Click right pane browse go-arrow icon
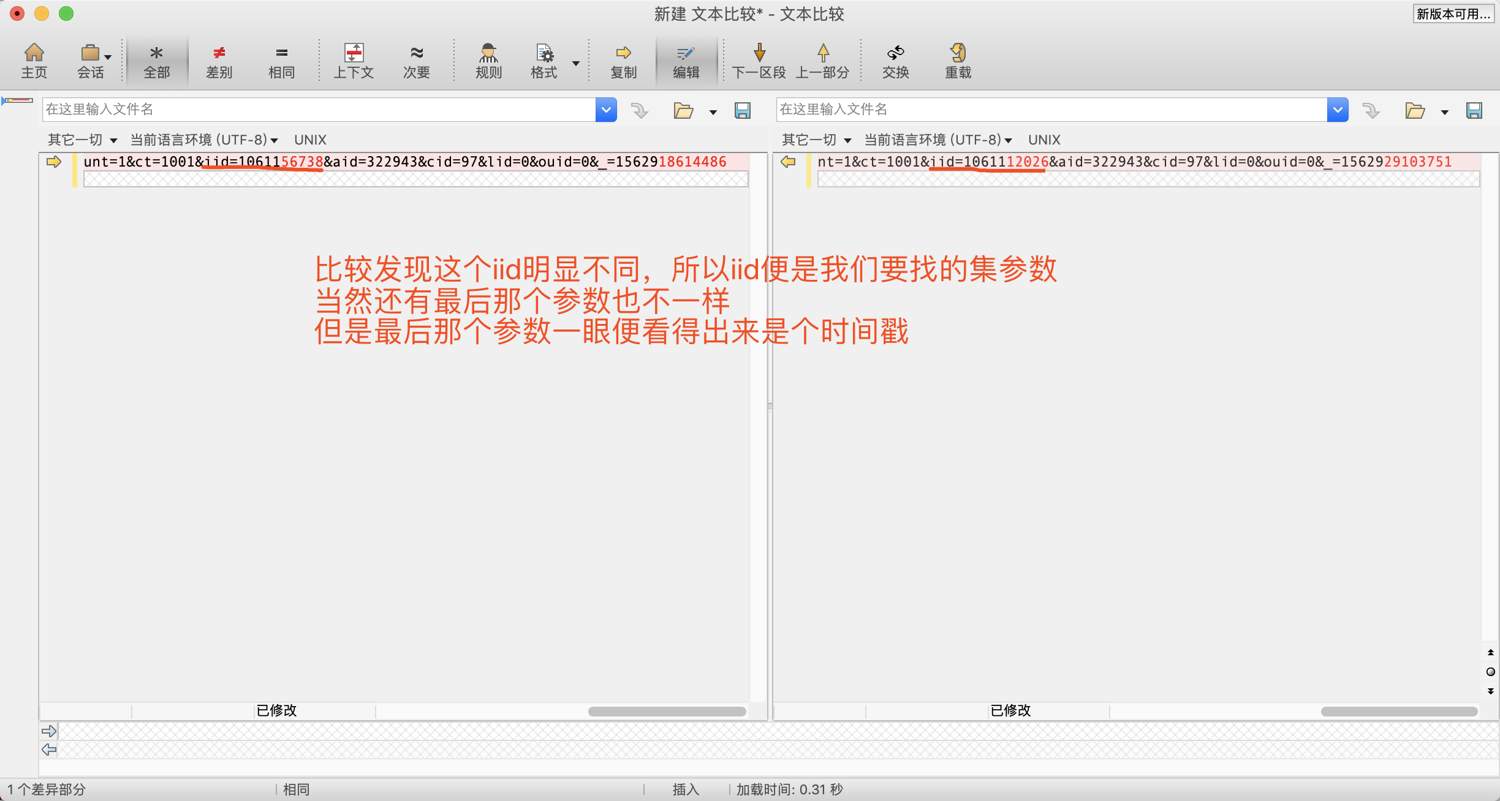The height and width of the screenshot is (801, 1500). pyautogui.click(x=1371, y=110)
